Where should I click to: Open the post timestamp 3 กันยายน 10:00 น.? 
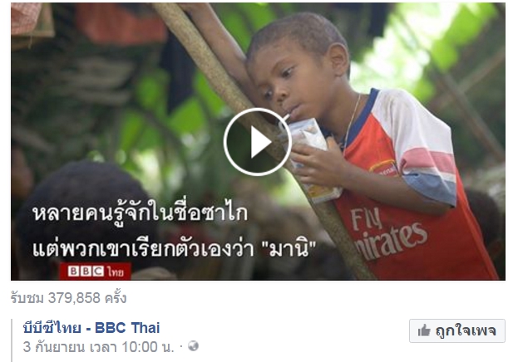click(98, 347)
